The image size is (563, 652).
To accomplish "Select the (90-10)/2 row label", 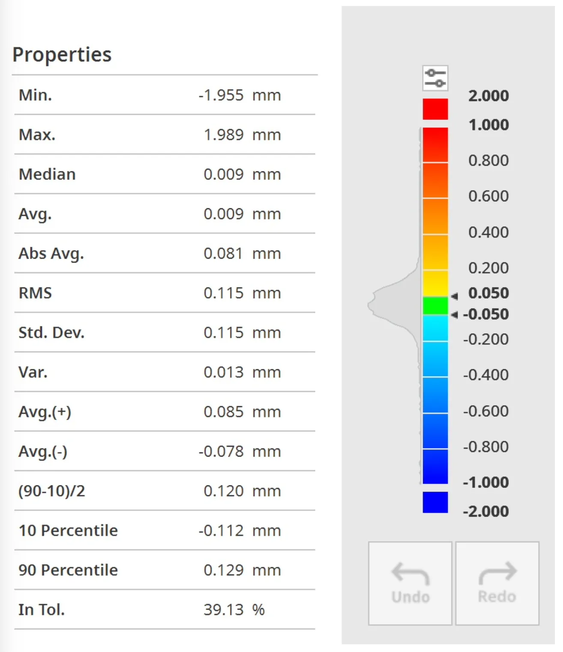I will pos(52,491).
